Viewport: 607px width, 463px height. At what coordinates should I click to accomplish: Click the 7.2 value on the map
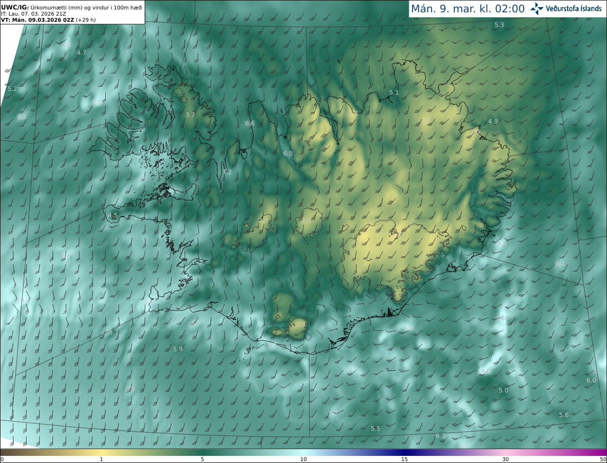(x=227, y=172)
